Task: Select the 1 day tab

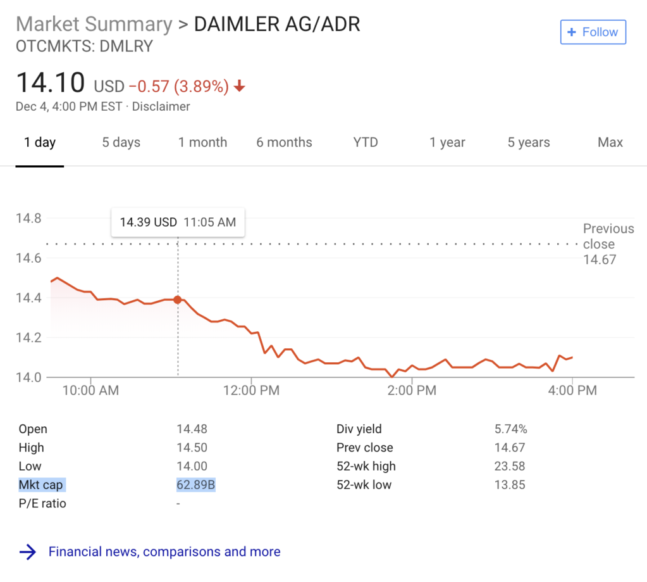Action: click(40, 142)
